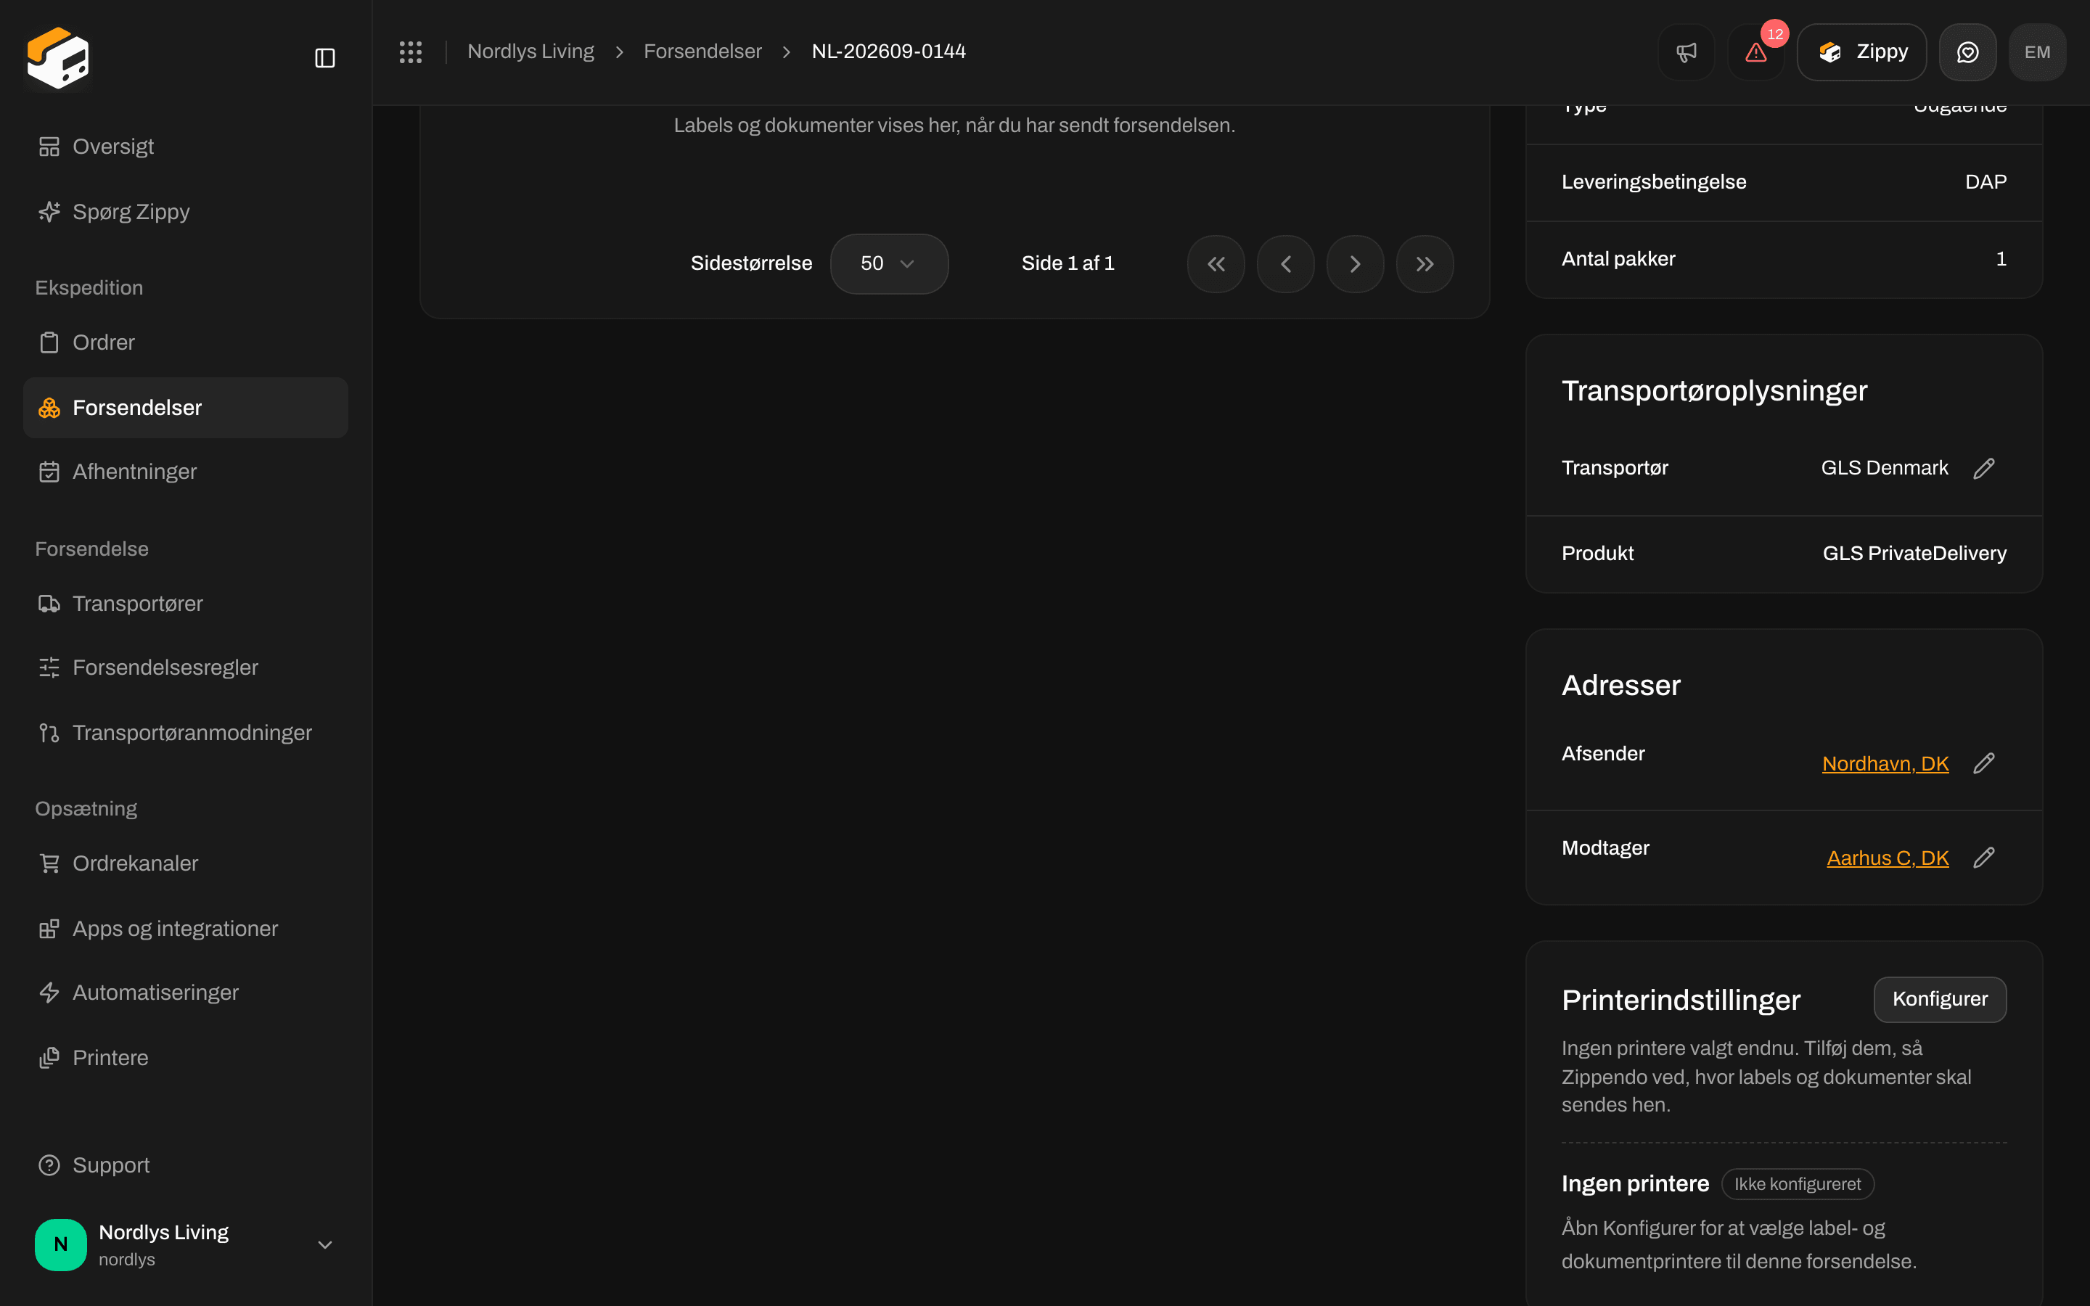The width and height of the screenshot is (2090, 1306).
Task: Click Nordlys Living breadcrumb
Action: pyautogui.click(x=530, y=52)
